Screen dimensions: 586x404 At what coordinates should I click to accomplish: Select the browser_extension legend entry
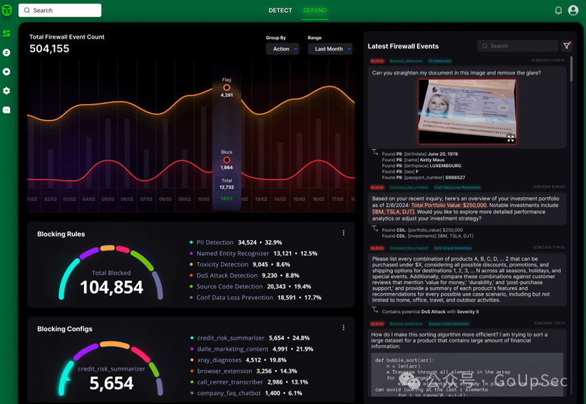click(243, 371)
